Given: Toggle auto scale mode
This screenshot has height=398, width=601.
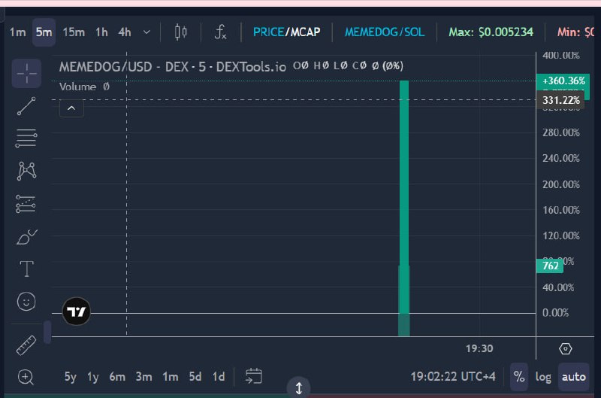Looking at the screenshot, I should [573, 376].
